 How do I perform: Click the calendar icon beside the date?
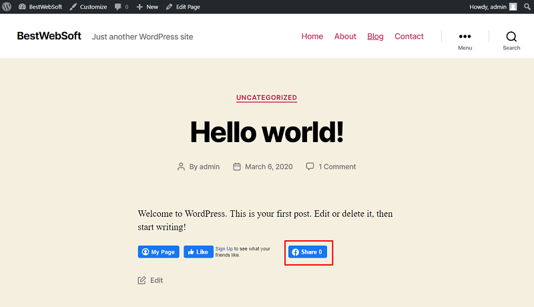point(237,167)
